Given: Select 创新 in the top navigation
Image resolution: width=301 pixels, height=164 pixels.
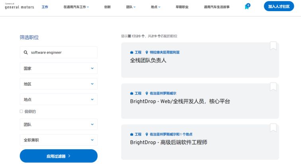Looking at the screenshot, I should click(x=107, y=7).
